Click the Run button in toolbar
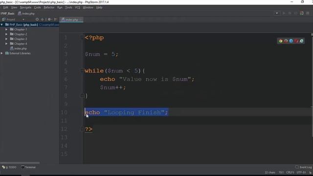 [284, 13]
